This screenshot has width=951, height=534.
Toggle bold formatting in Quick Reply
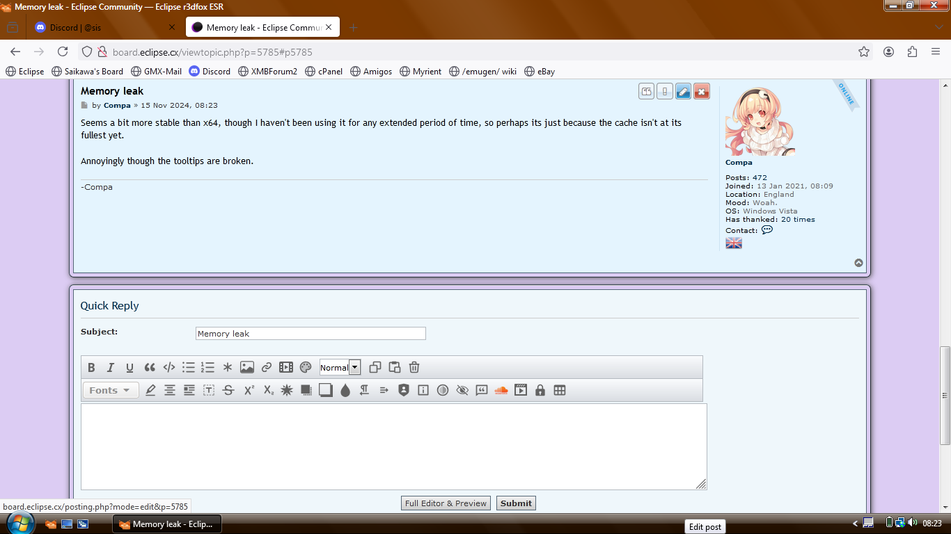click(91, 368)
